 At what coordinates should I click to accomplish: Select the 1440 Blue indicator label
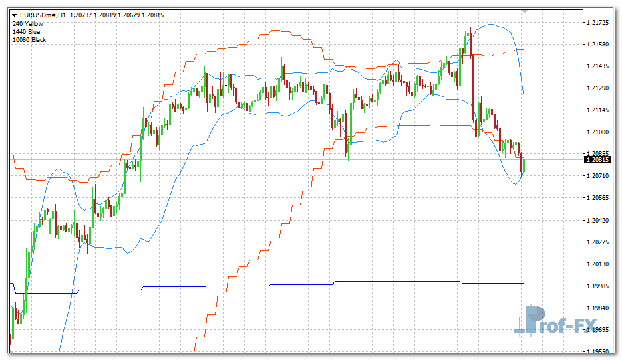26,31
